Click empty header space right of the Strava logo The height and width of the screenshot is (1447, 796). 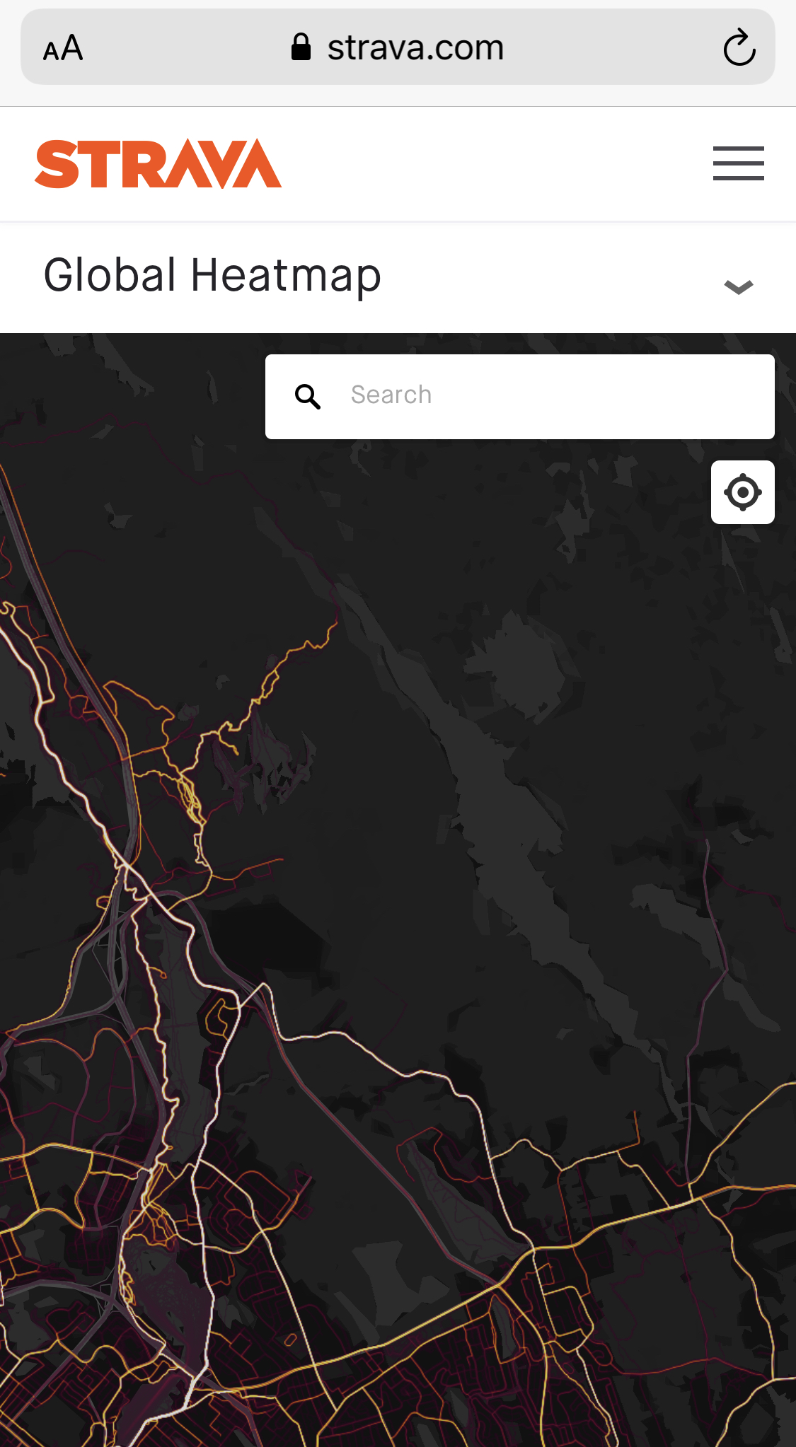point(495,164)
